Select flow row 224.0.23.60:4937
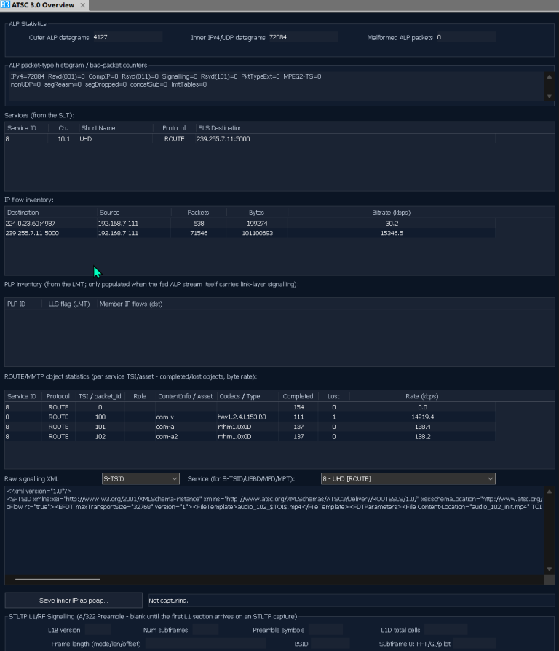This screenshot has width=559, height=651. 250,224
